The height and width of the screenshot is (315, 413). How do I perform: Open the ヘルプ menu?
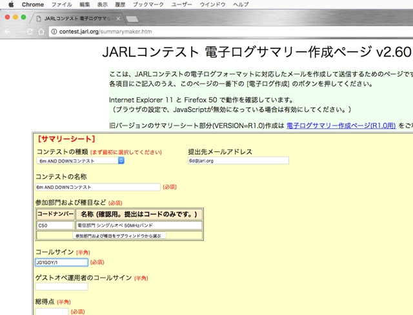241,5
